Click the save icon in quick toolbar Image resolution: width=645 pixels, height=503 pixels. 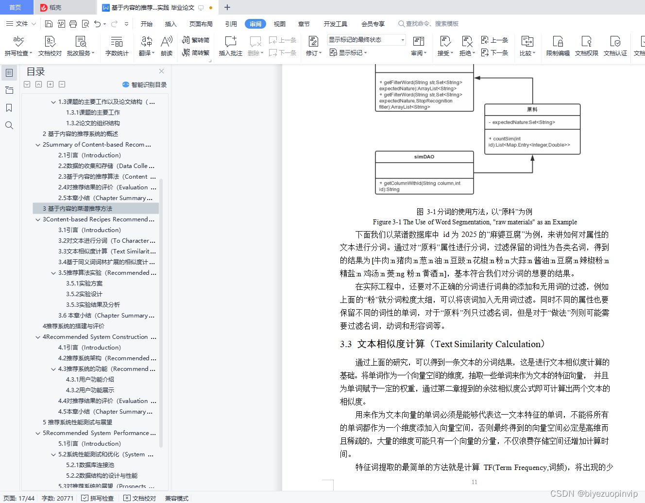click(x=49, y=24)
